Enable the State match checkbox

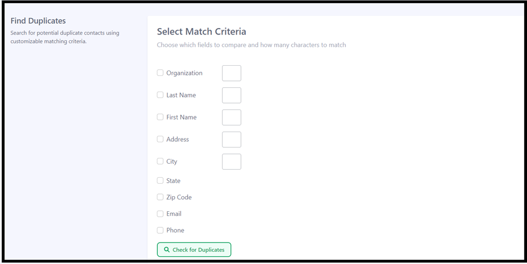click(160, 180)
